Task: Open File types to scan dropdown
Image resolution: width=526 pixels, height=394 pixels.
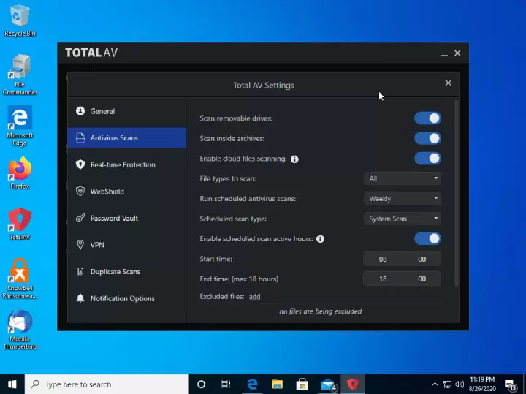Action: [x=403, y=178]
